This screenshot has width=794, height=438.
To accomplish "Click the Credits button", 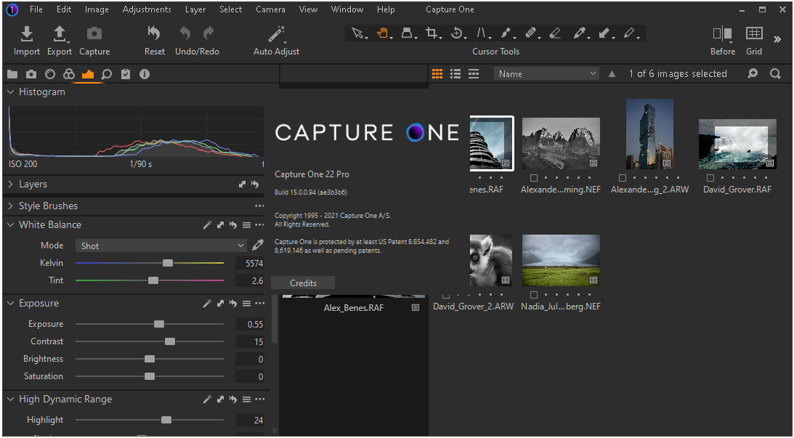I will (303, 283).
